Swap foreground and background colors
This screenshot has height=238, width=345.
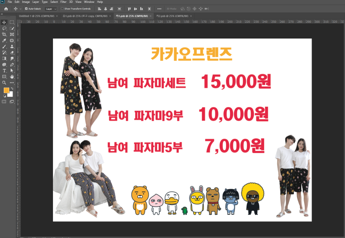tap(12, 88)
